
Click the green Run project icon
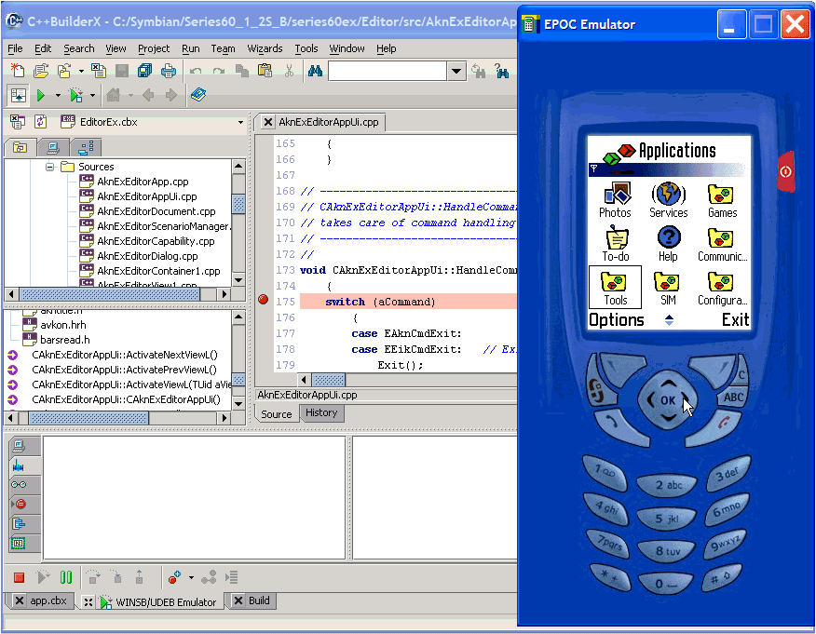41,95
